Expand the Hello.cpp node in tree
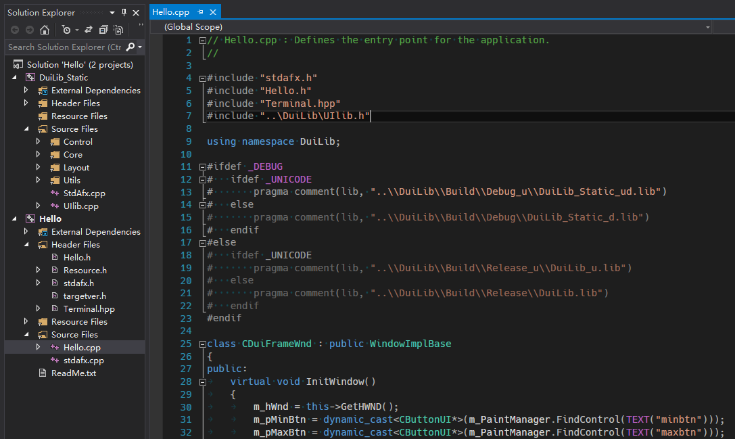 [39, 347]
